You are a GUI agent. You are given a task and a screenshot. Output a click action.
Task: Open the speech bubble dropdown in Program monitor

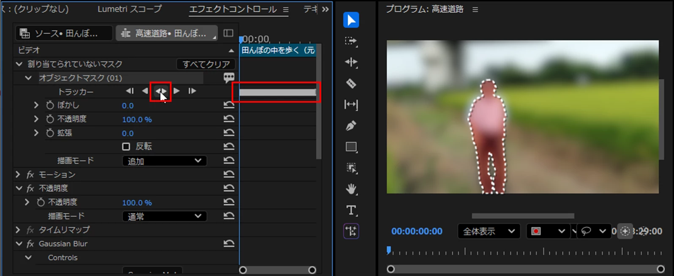pyautogui.click(x=594, y=231)
